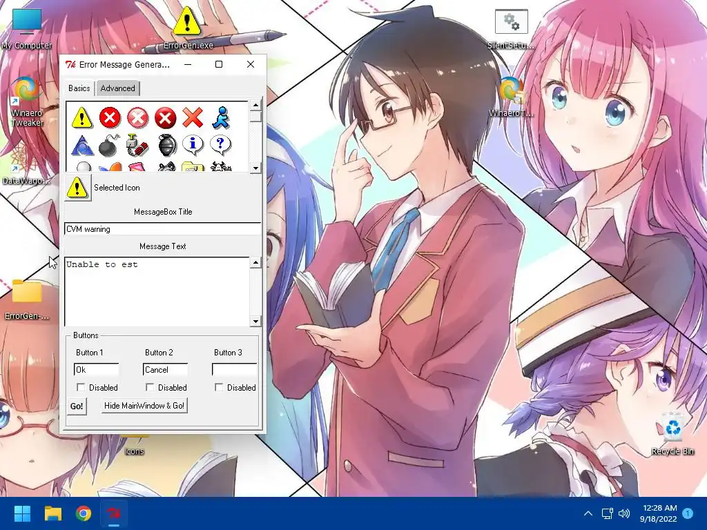
Task: Open File Explorer from the taskbar
Action: click(52, 513)
